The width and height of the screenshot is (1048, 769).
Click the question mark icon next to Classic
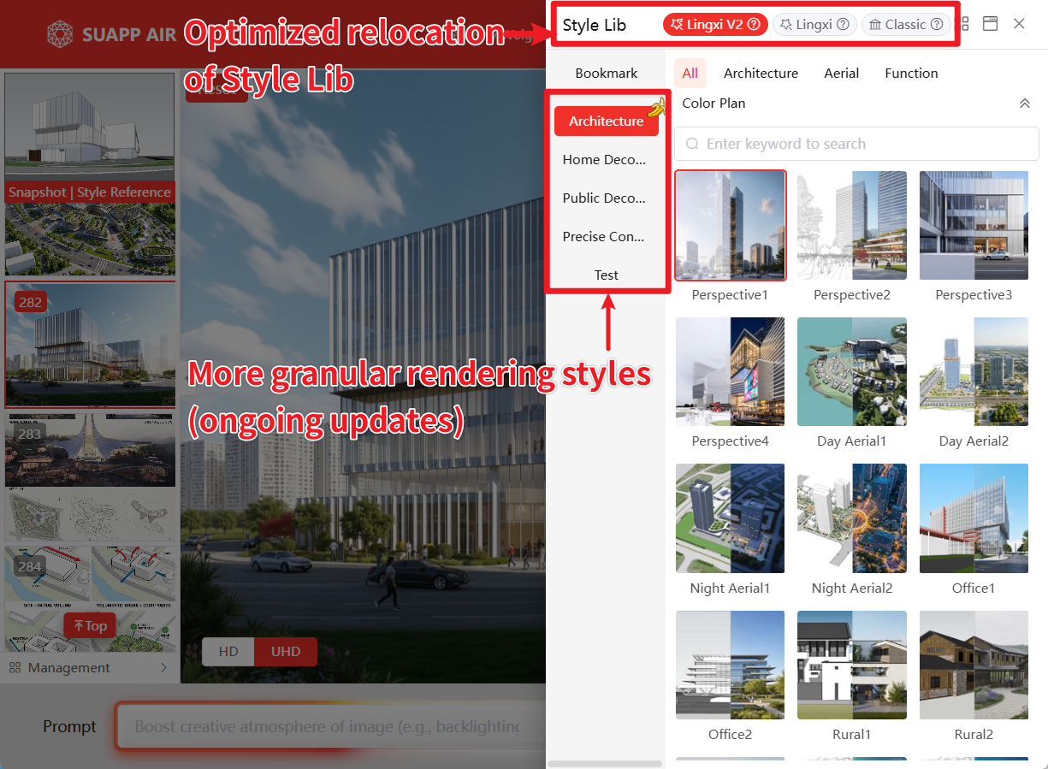point(937,25)
